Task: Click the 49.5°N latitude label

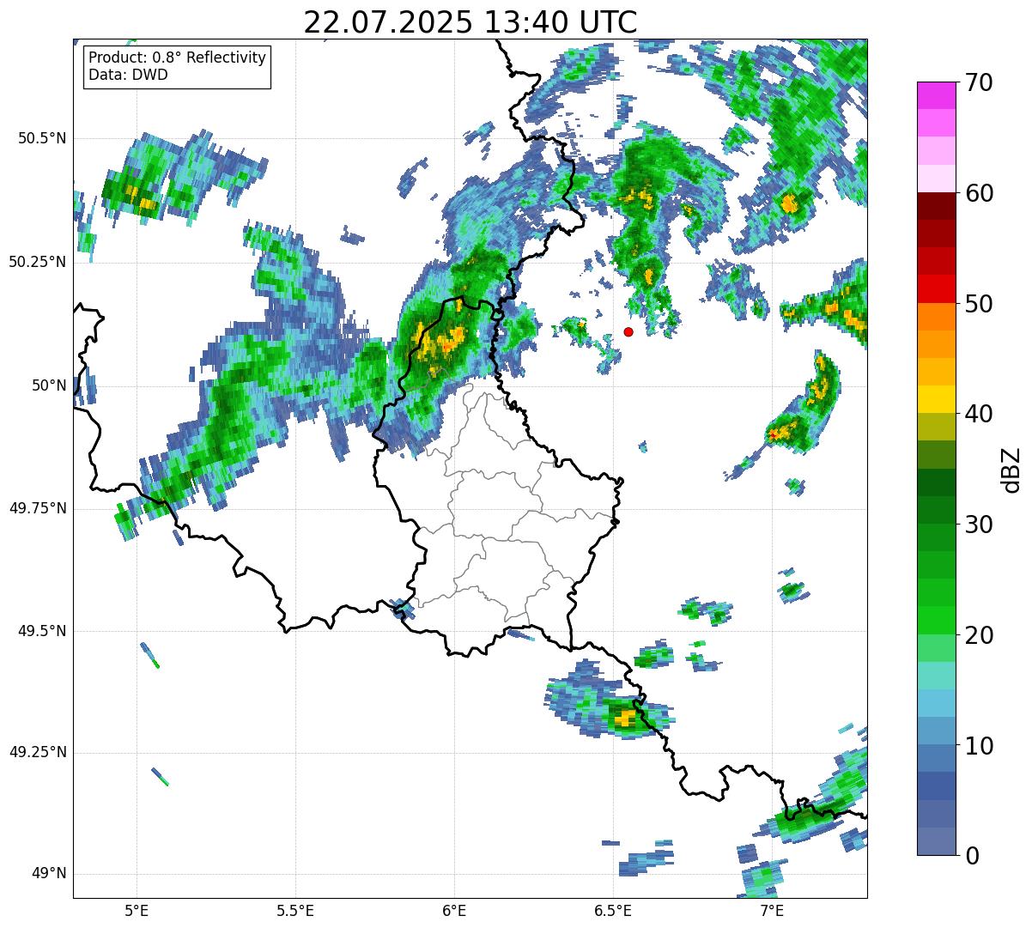Action: click(43, 631)
